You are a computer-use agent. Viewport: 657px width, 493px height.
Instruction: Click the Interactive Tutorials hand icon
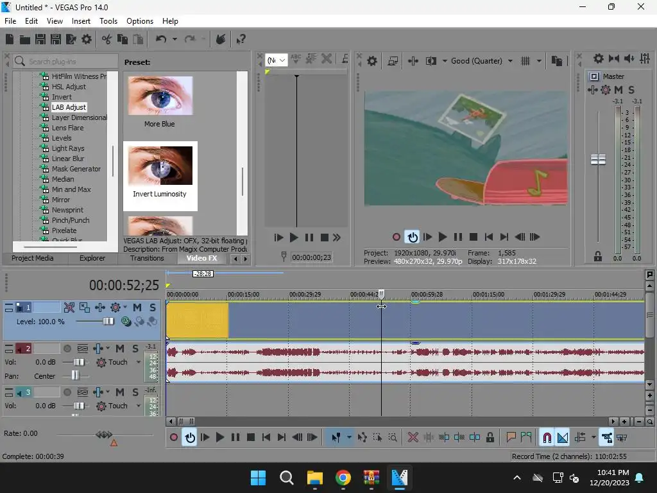[221, 39]
